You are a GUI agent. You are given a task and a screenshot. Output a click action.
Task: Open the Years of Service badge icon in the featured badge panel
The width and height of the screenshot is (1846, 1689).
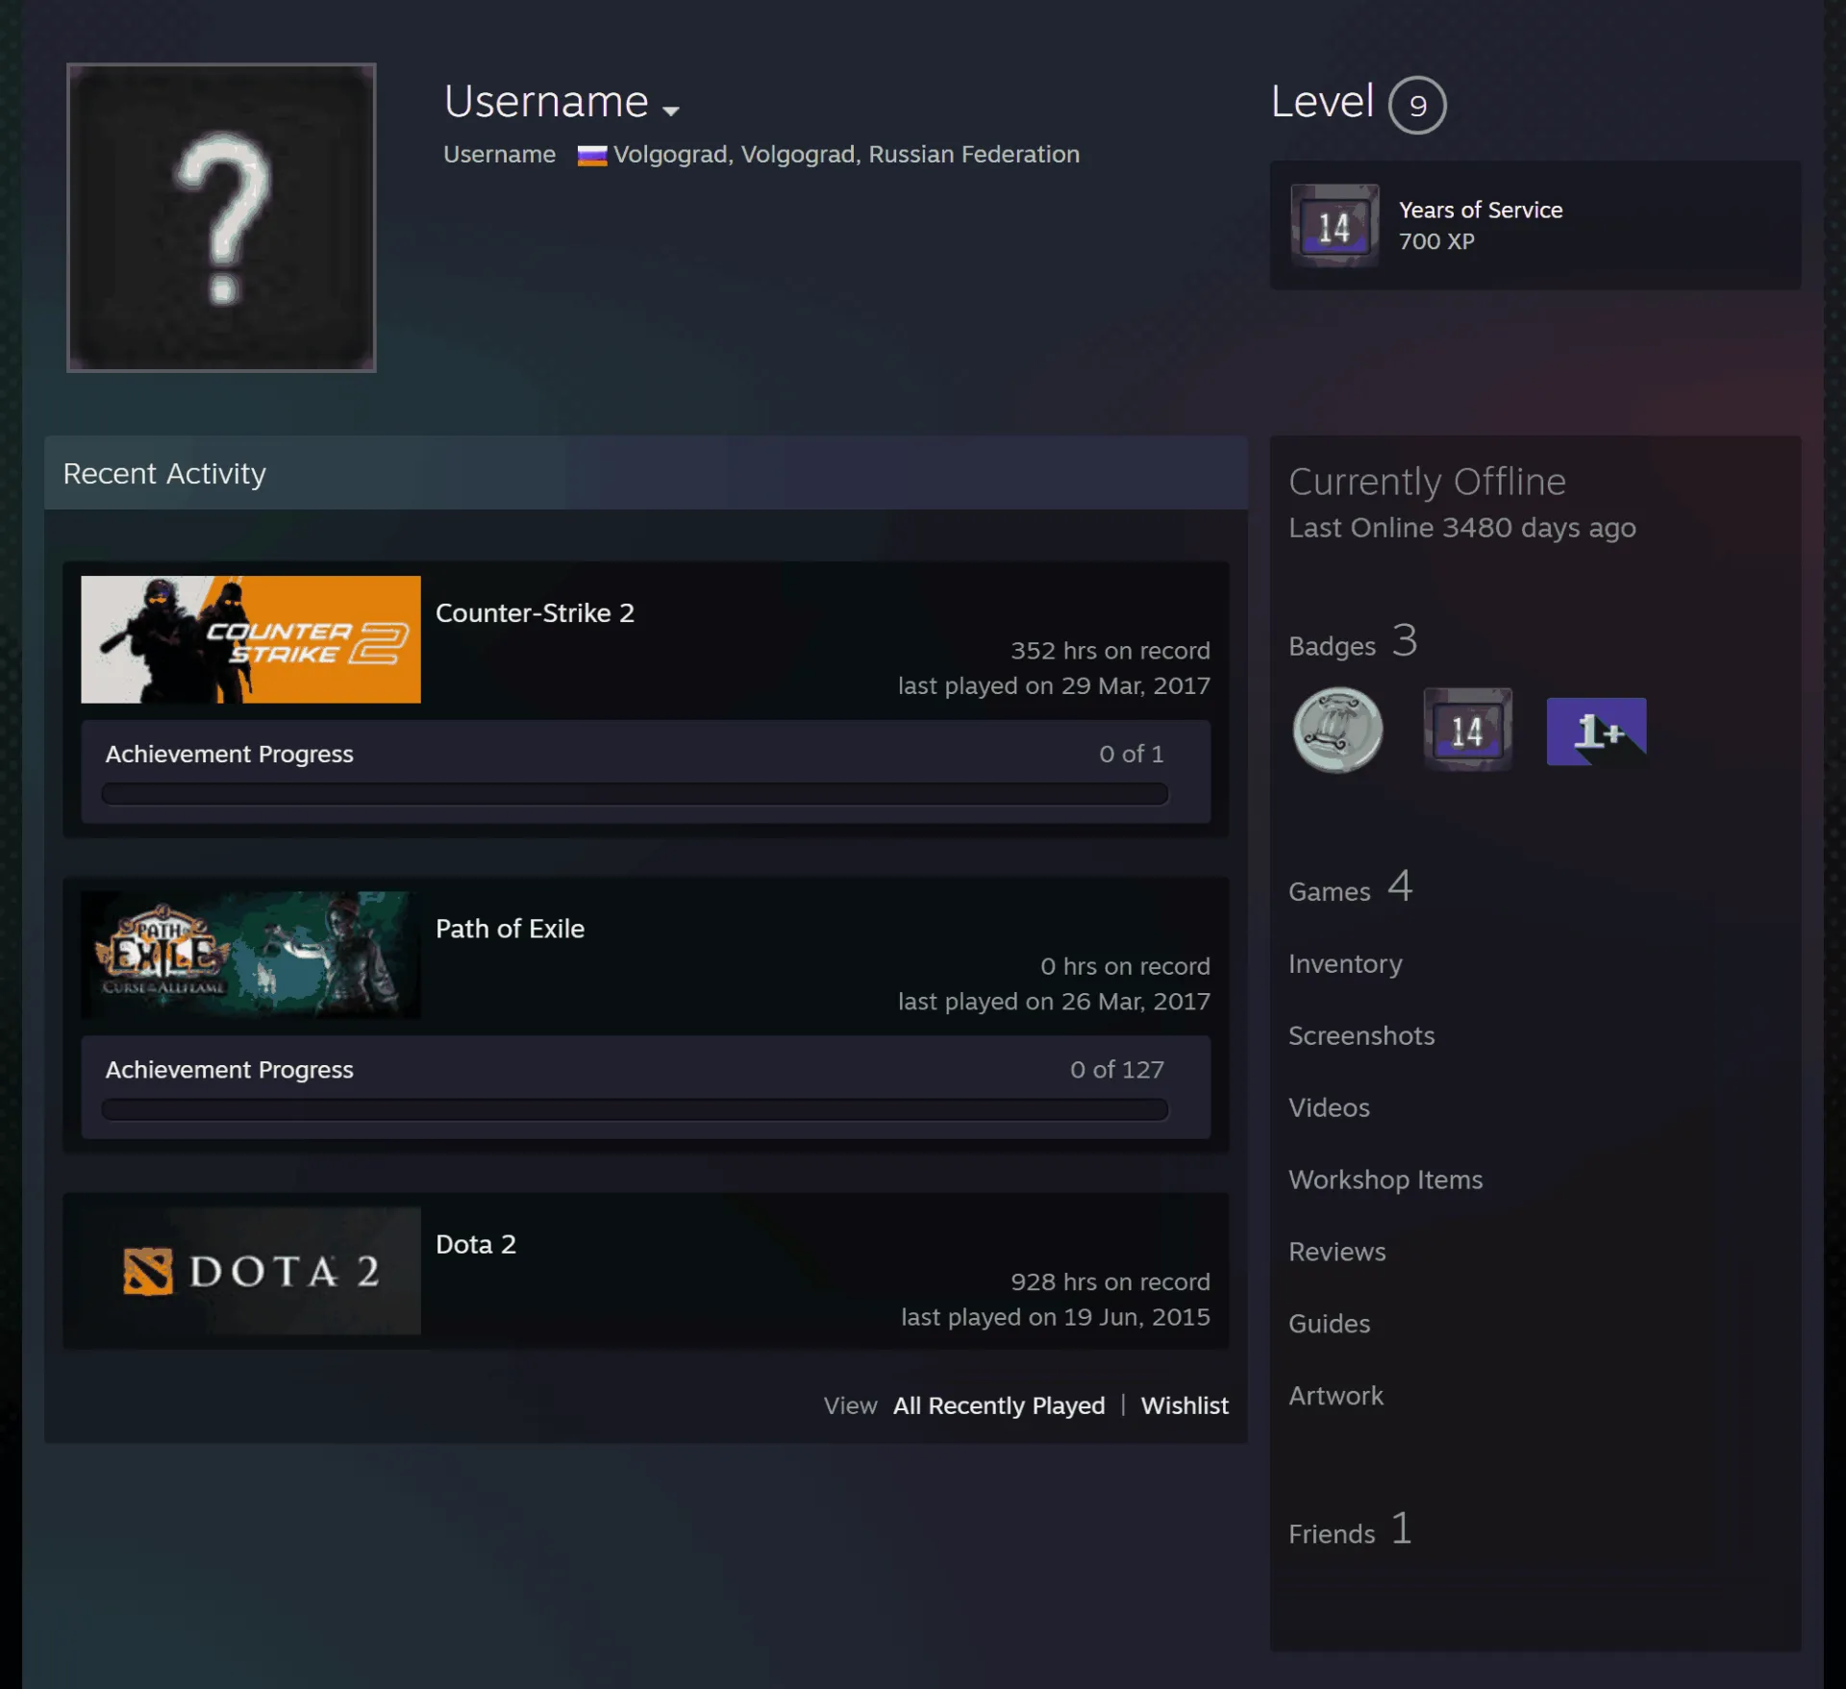coord(1335,226)
